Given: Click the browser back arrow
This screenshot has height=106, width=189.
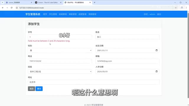Looking at the screenshot, I should coord(3,8).
